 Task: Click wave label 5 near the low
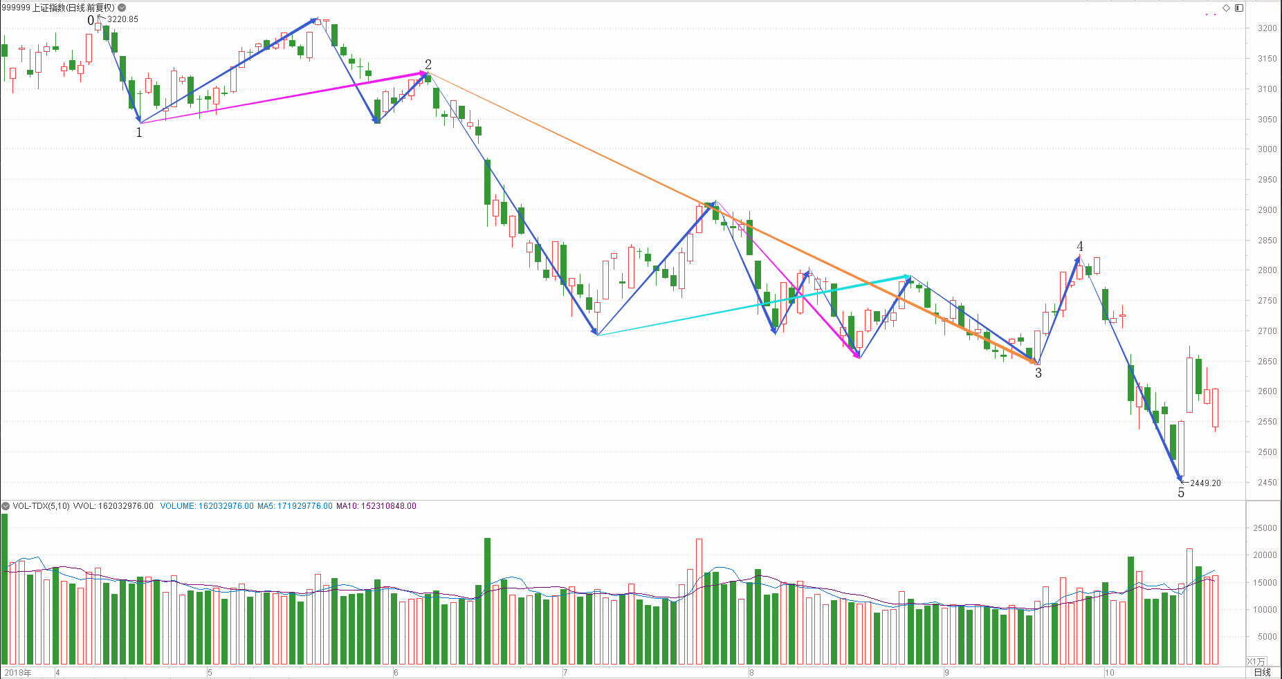click(x=1181, y=493)
